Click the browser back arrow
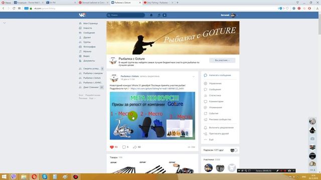Viewport: 321px width, 180px height. tap(4, 8)
